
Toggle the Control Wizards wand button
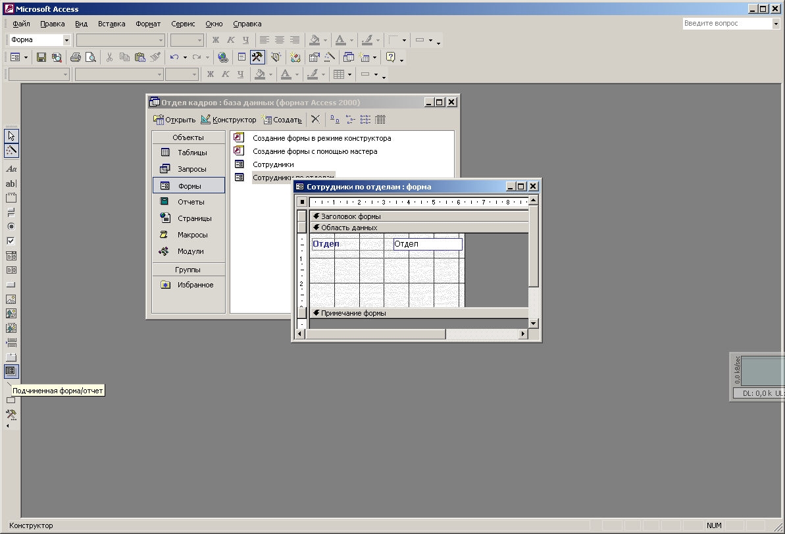11,150
